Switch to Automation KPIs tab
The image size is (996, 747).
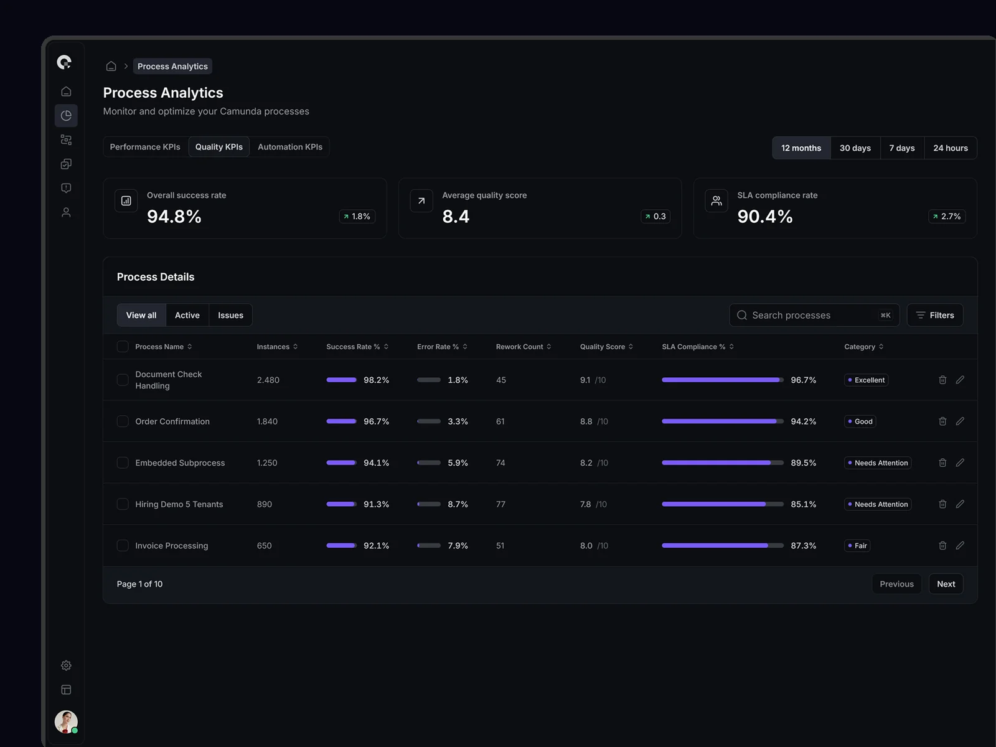(289, 147)
